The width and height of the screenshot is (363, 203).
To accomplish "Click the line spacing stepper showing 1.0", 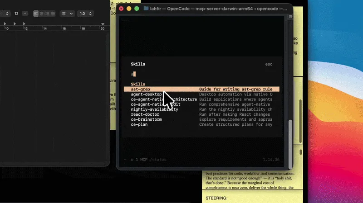I will tap(85, 14).
